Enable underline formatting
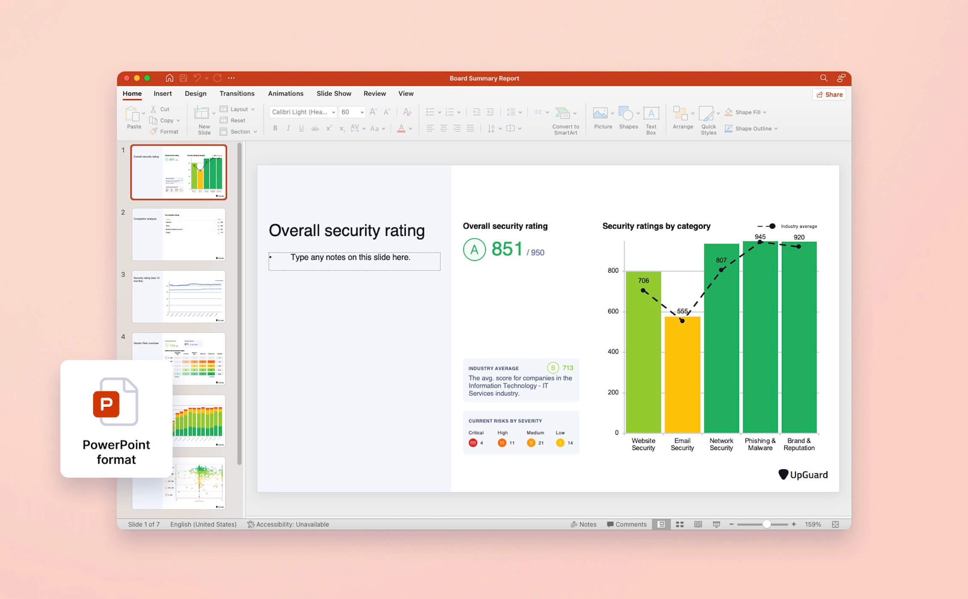This screenshot has width=968, height=599. point(302,128)
